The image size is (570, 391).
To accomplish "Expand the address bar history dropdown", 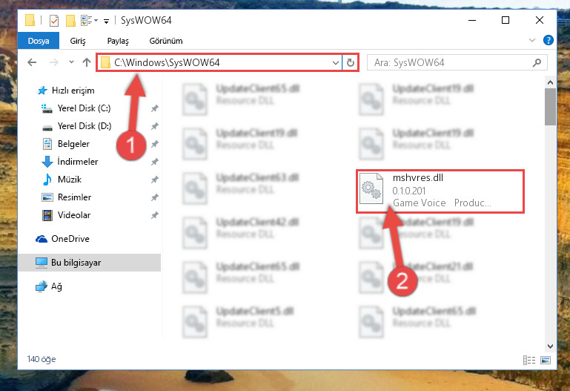I will point(336,62).
